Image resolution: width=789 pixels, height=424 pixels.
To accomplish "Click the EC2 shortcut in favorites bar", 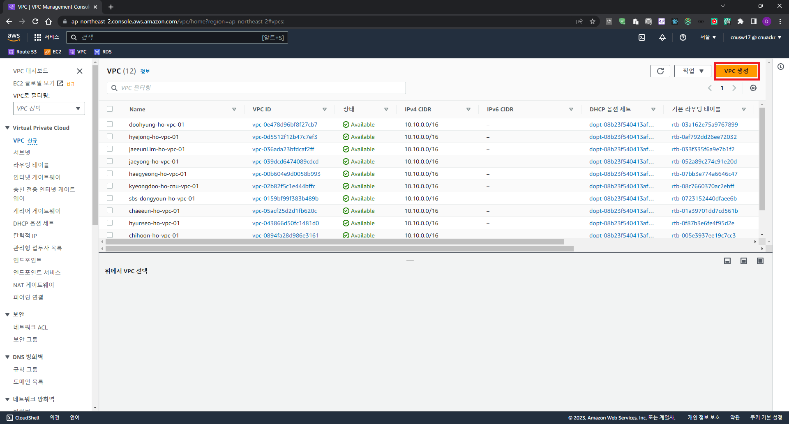I will click(53, 52).
